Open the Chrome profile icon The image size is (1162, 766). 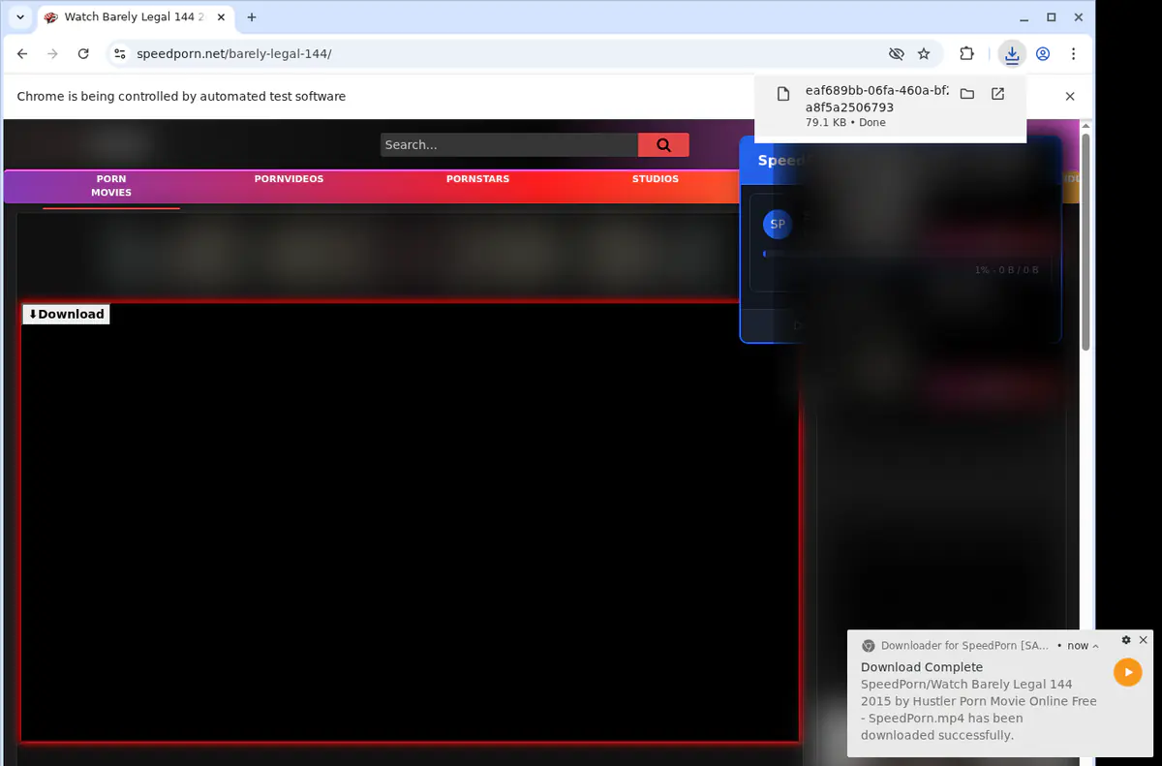1043,54
